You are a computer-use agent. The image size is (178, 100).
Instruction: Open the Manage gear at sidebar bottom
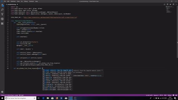2,92
